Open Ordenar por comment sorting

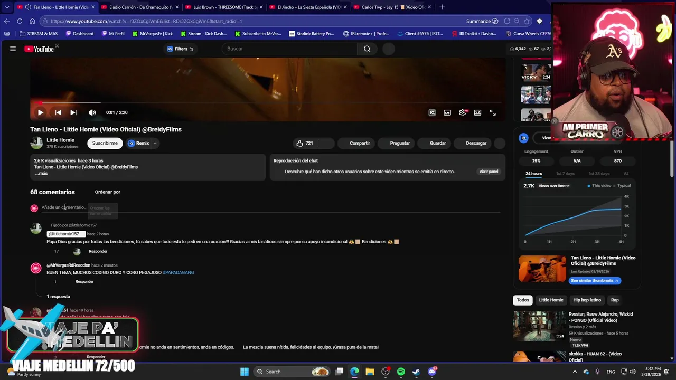[108, 192]
